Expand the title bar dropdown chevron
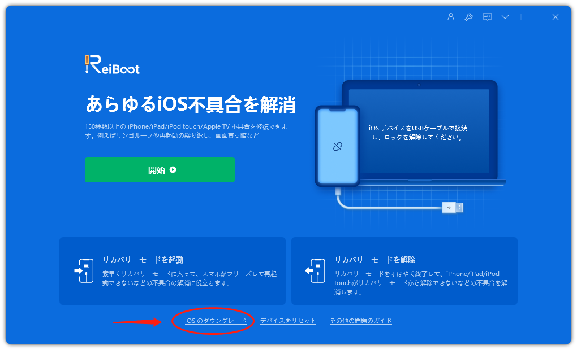 (505, 17)
